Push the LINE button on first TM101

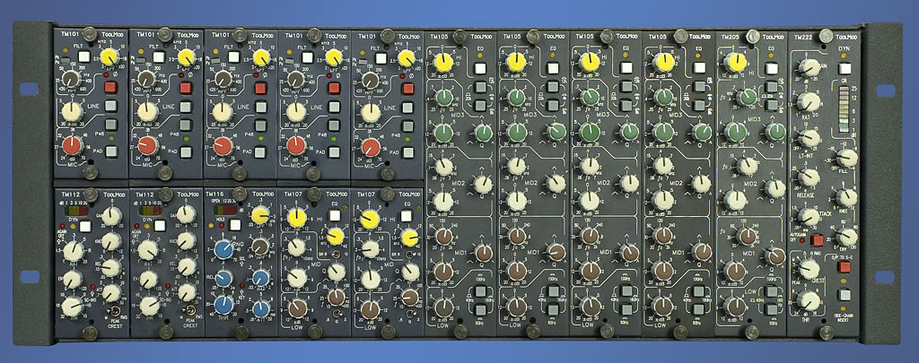pos(110,107)
